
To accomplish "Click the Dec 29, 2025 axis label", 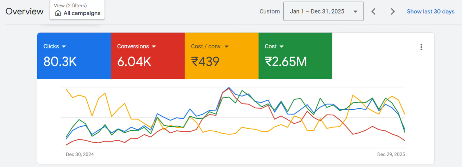I will pyautogui.click(x=391, y=154).
